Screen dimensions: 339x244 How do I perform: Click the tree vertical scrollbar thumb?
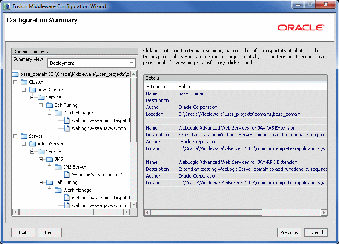point(134,110)
